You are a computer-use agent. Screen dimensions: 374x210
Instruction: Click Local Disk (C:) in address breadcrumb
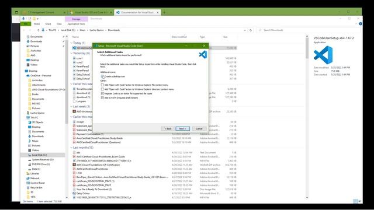(x=68, y=30)
